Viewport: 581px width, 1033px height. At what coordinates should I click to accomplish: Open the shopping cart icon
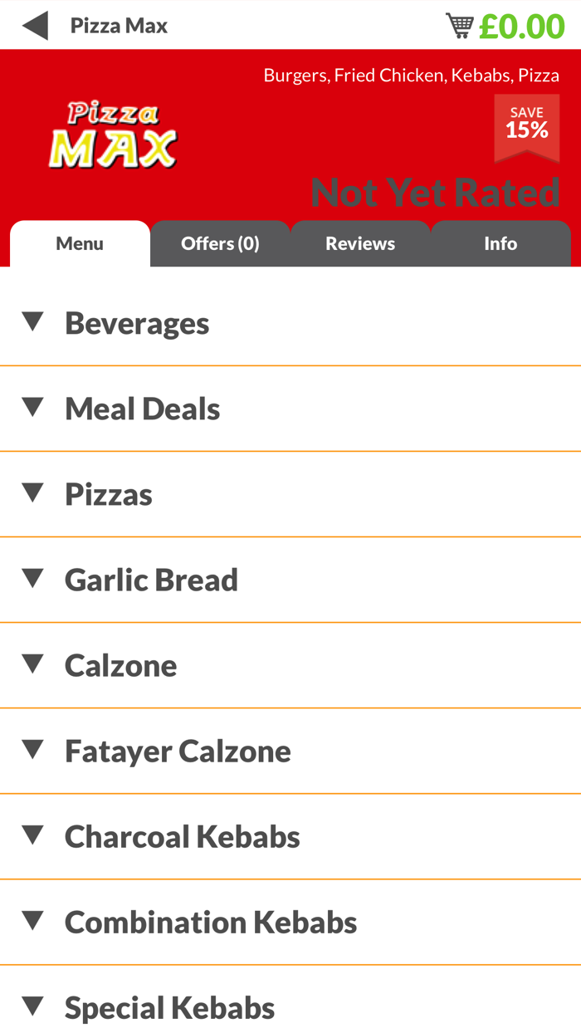coord(458,23)
